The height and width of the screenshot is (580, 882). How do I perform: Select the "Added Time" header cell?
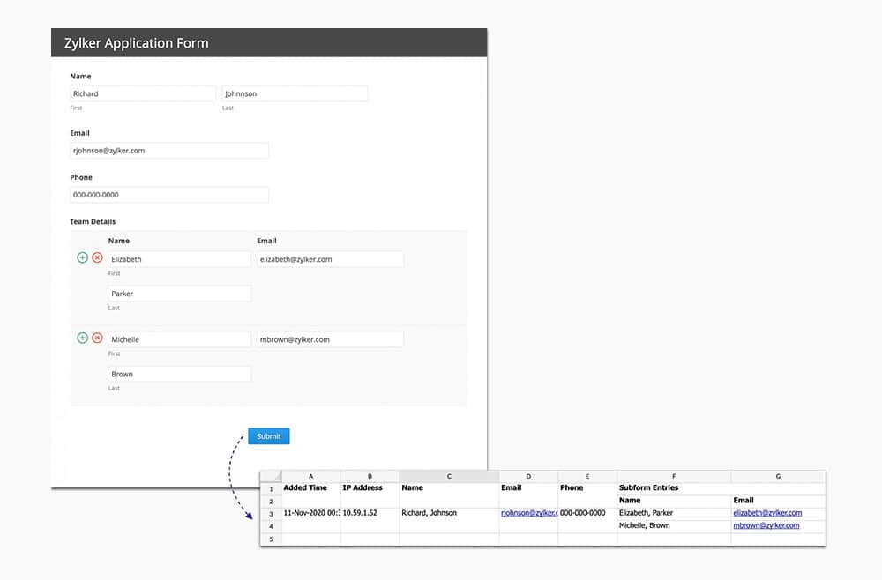pyautogui.click(x=311, y=487)
